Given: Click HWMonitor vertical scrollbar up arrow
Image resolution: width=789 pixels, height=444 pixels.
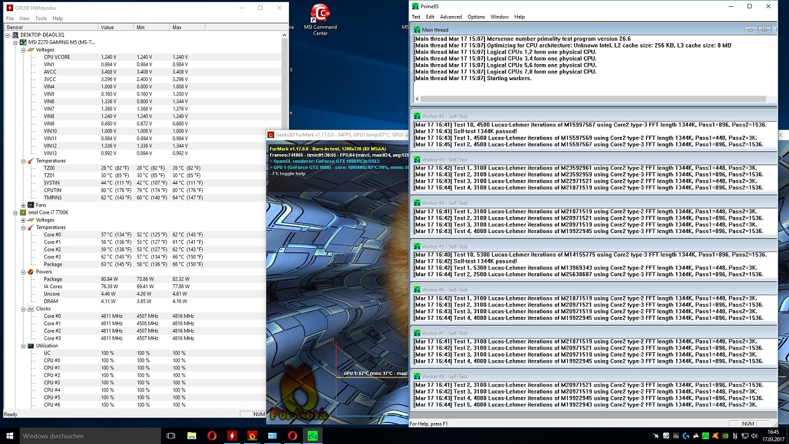Looking at the screenshot, I should coord(284,35).
